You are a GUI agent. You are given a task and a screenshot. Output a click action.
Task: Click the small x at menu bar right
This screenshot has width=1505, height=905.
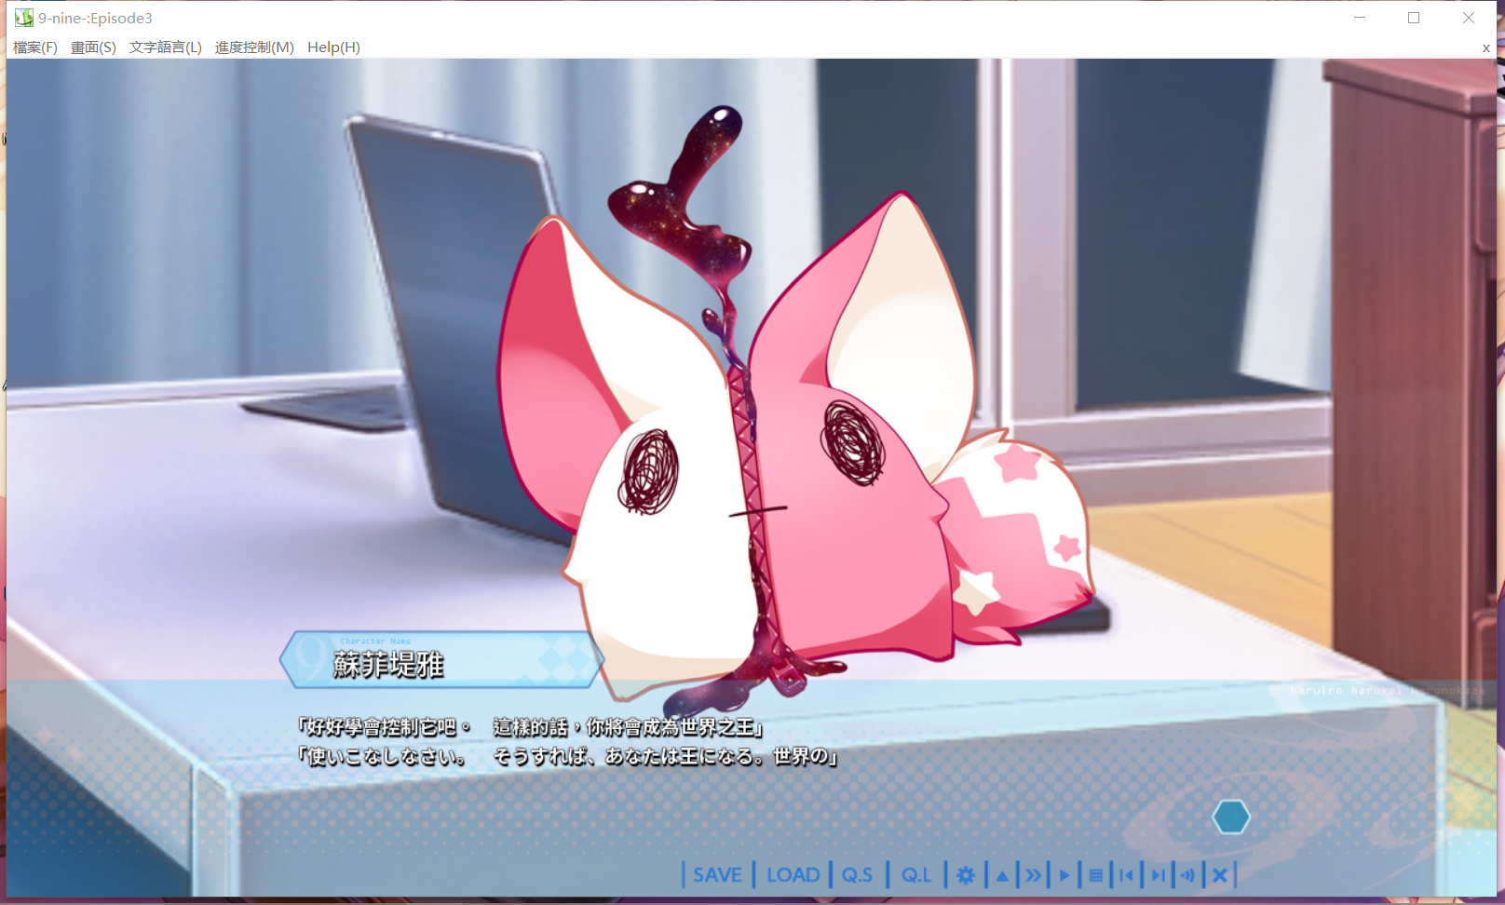(1486, 48)
